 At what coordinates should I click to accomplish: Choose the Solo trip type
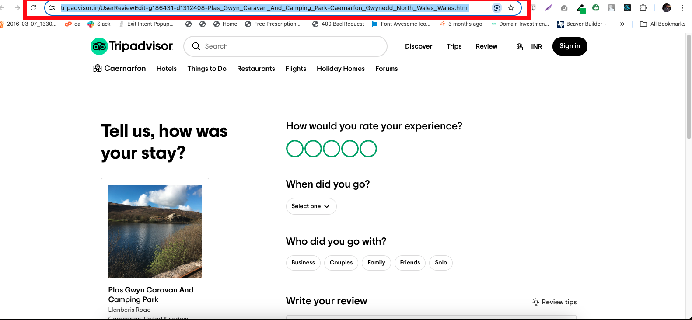[x=440, y=263]
